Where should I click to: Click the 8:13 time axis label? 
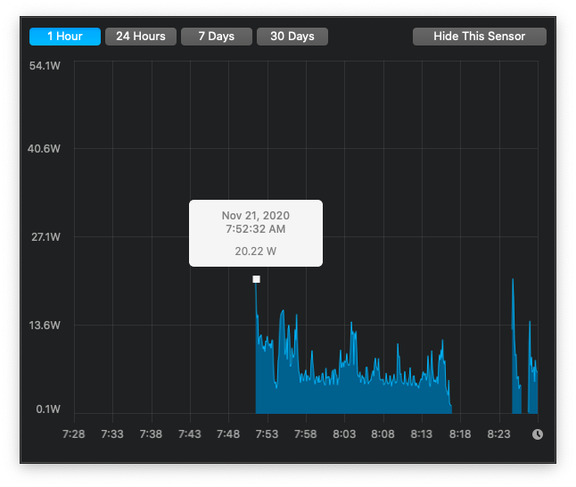422,434
